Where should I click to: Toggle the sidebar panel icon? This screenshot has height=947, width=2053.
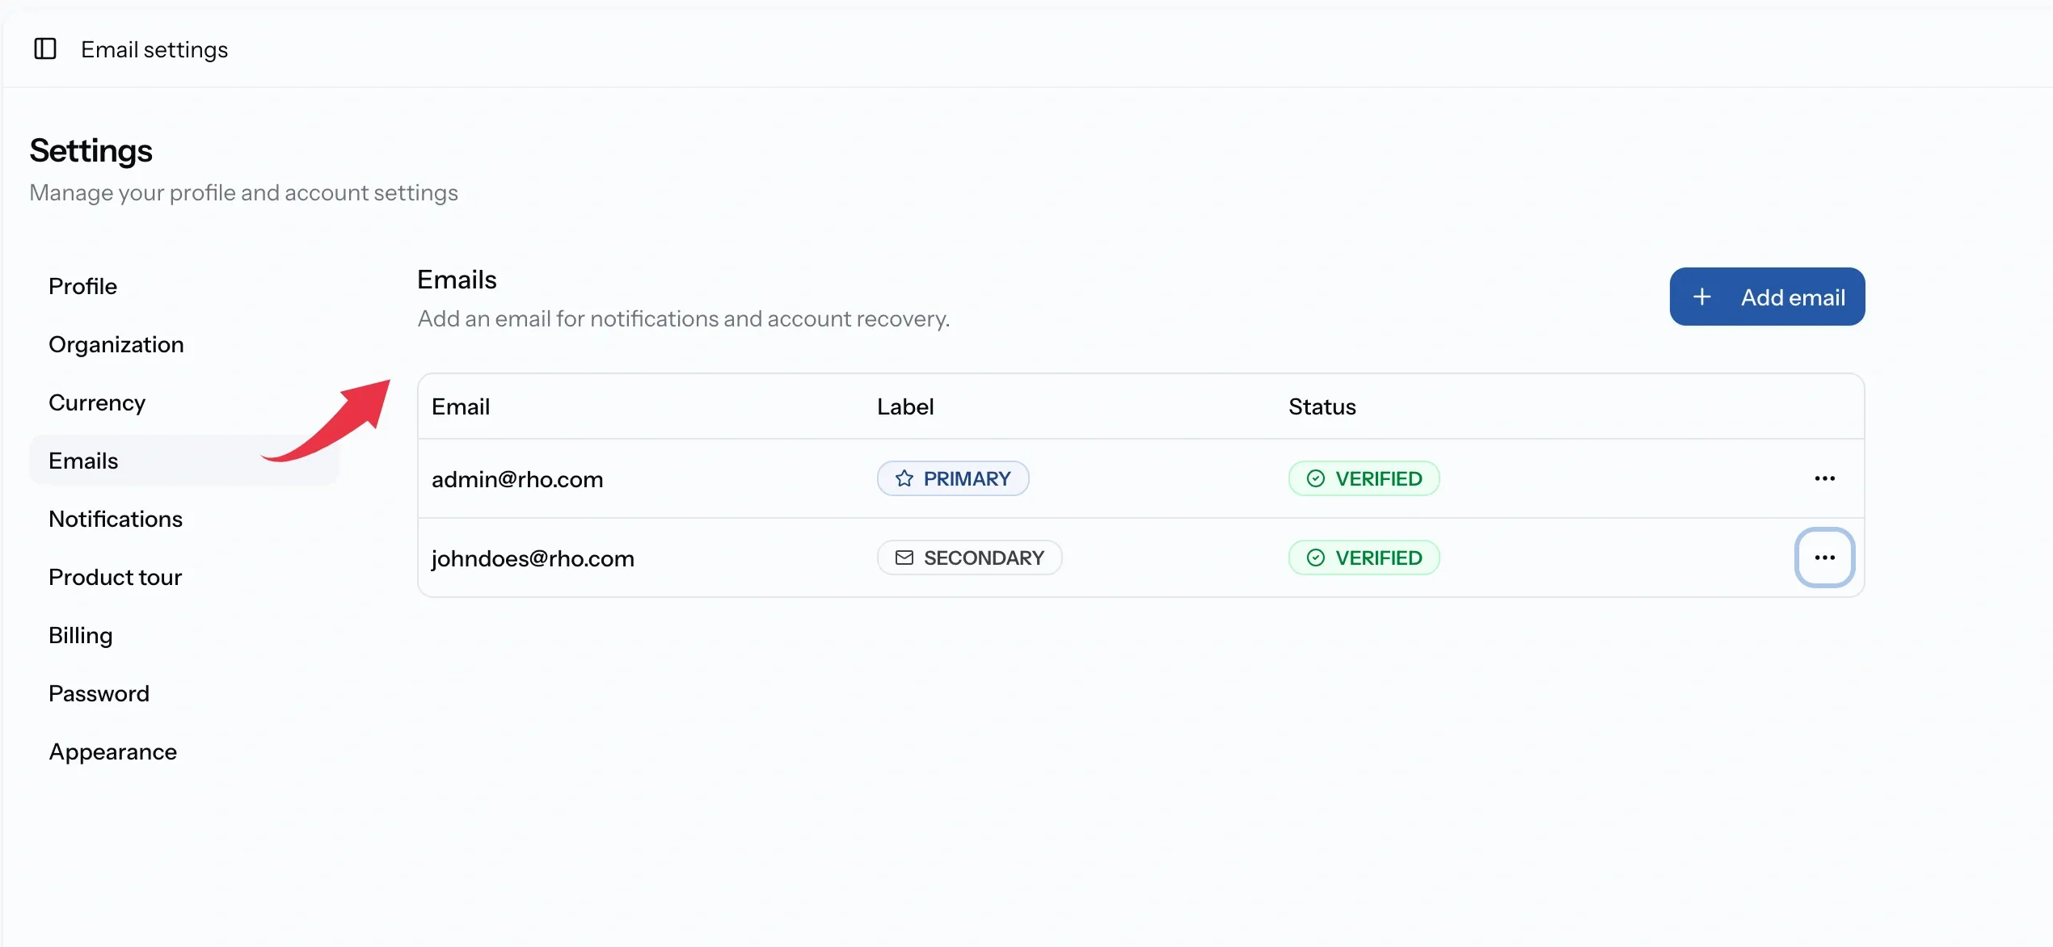(45, 49)
